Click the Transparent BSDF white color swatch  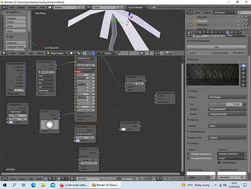click(x=123, y=129)
